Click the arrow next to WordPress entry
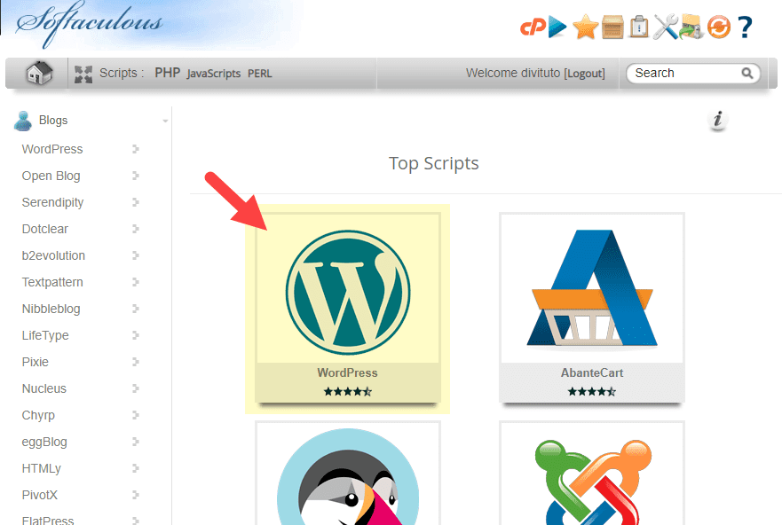This screenshot has height=525, width=782. 136,149
